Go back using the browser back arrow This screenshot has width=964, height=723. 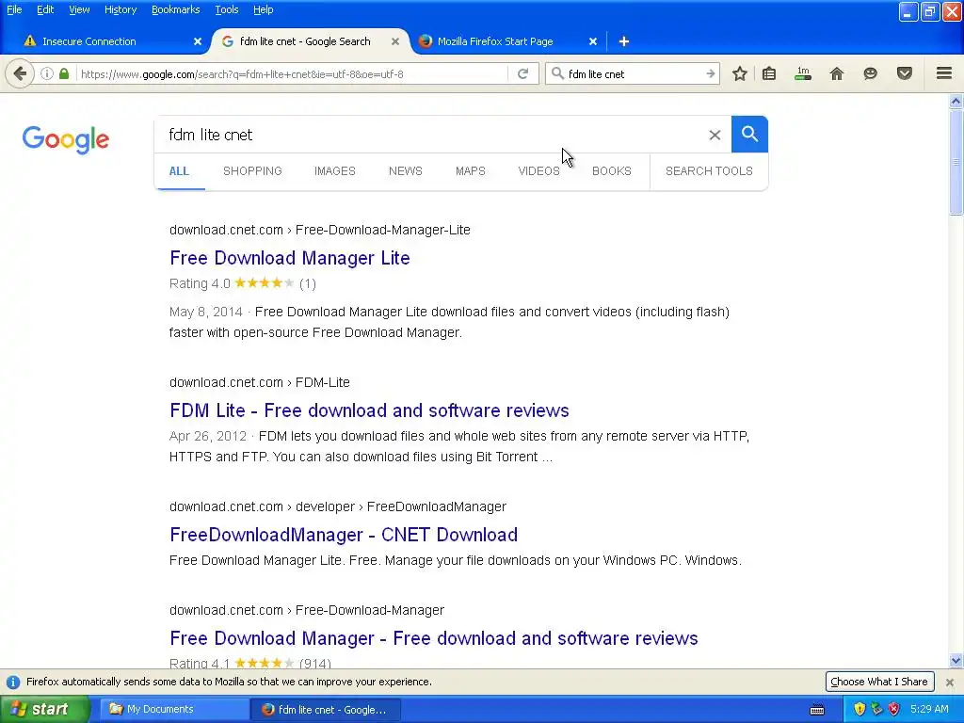point(20,73)
